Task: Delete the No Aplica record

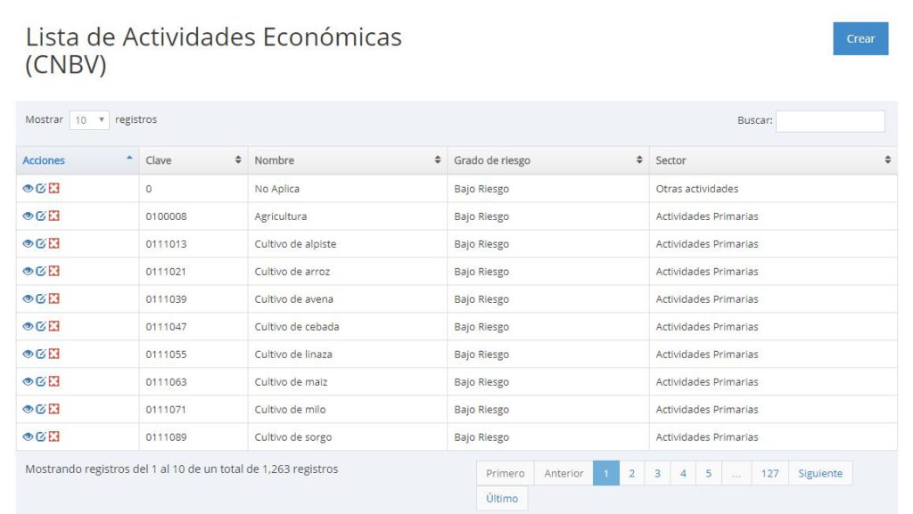Action: [x=54, y=188]
